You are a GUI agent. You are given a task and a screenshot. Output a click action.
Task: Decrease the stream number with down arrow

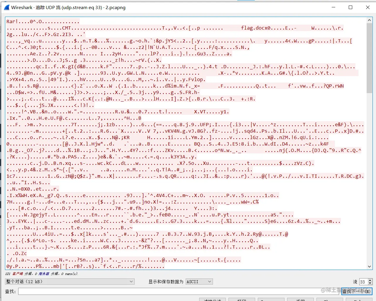point(370,283)
